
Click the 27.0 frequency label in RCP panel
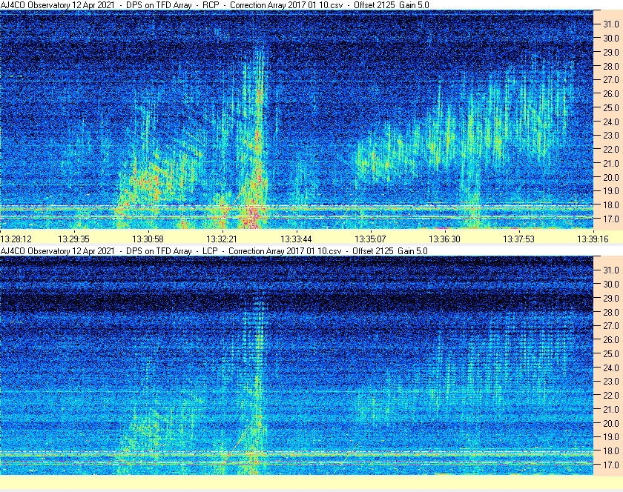coord(610,79)
